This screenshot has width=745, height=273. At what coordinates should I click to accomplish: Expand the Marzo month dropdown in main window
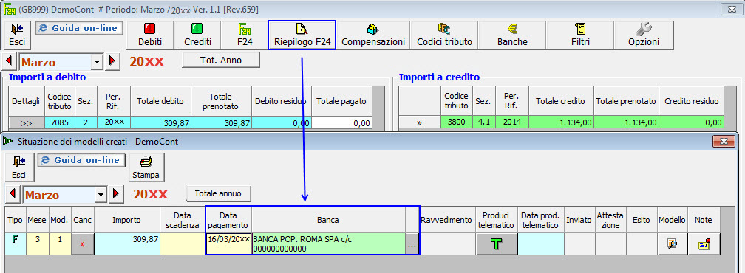pyautogui.click(x=98, y=62)
